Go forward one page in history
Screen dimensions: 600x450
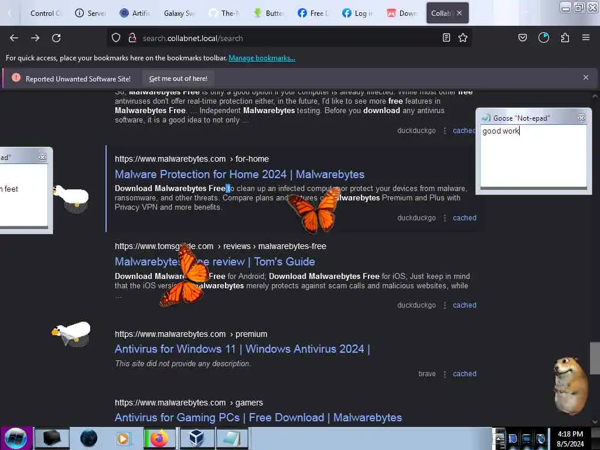35,38
